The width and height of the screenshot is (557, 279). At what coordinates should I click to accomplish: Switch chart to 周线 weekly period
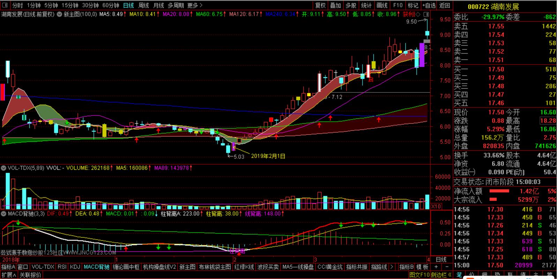143,6
